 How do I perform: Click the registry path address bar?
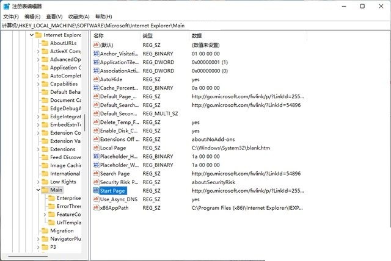pyautogui.click(x=195, y=26)
